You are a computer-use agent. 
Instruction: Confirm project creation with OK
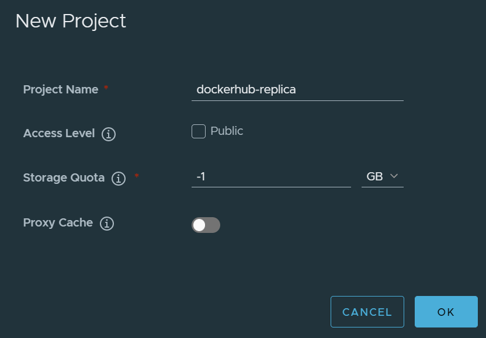pos(446,312)
